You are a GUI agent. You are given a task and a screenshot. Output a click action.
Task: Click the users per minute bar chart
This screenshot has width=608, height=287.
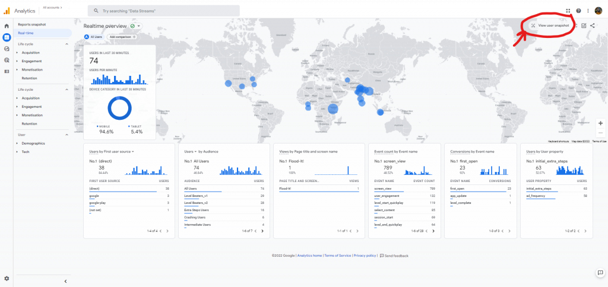pyautogui.click(x=119, y=79)
